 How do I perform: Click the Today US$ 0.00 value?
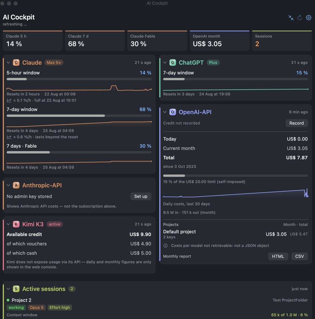pyautogui.click(x=297, y=139)
